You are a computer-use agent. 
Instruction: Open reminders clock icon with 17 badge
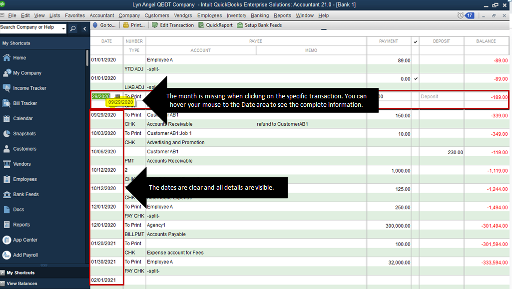[x=466, y=15]
